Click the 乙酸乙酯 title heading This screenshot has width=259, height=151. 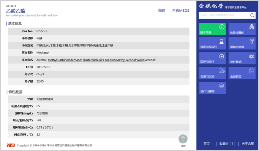[x=16, y=11]
